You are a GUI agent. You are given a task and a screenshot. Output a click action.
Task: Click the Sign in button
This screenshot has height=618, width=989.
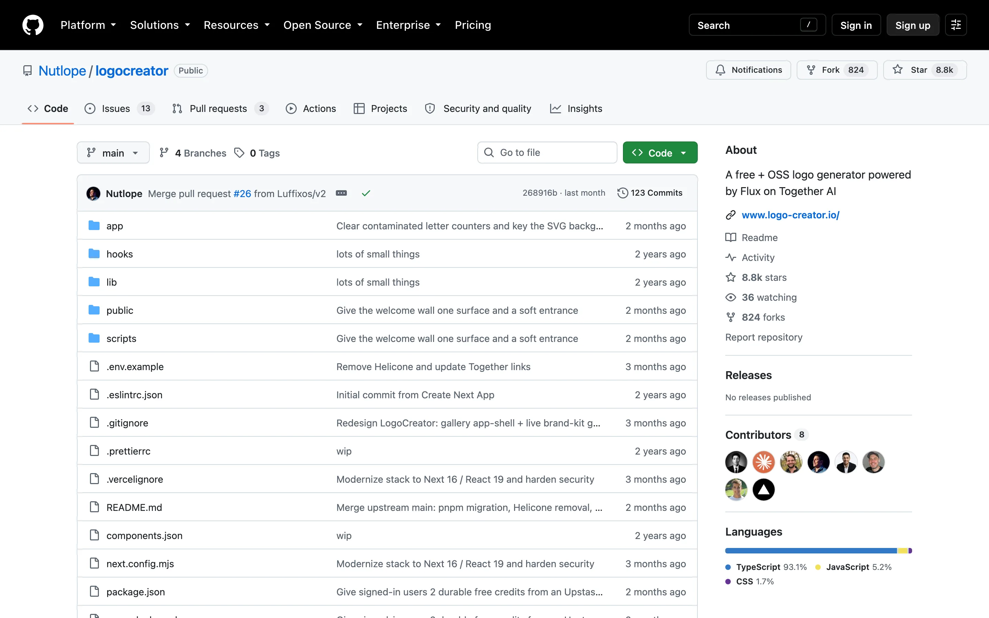[x=856, y=25]
